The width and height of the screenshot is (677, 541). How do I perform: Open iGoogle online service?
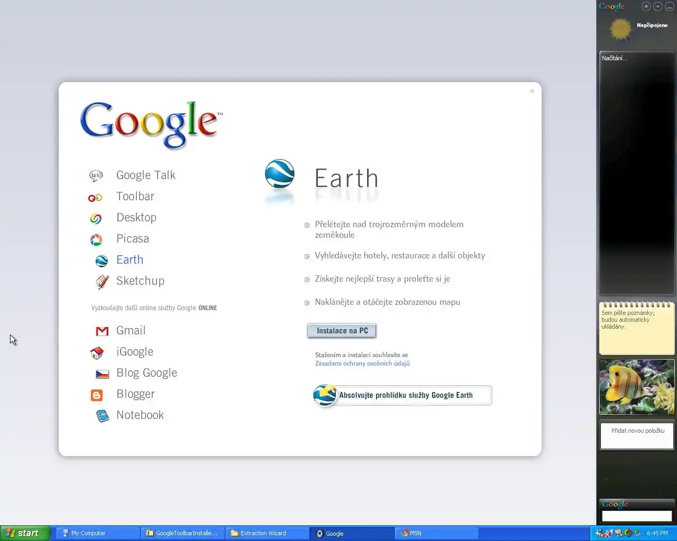(x=135, y=352)
